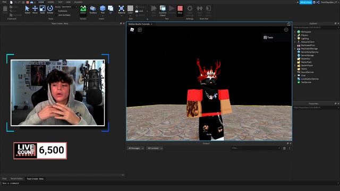Screen dimensions: 340x191
Task: Click the Workspace globe icon
Action: point(299,32)
